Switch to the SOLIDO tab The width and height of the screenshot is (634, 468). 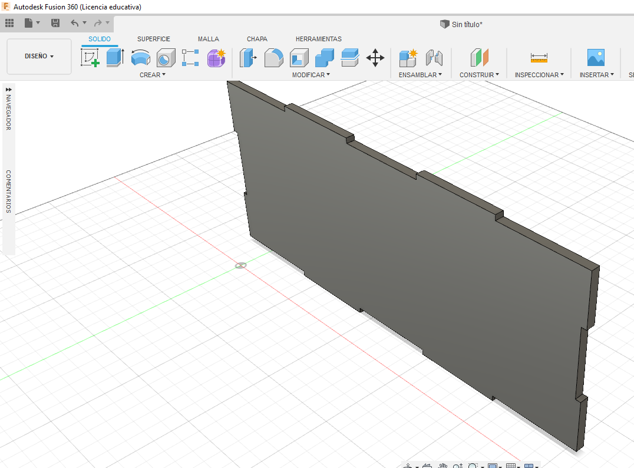tap(100, 39)
